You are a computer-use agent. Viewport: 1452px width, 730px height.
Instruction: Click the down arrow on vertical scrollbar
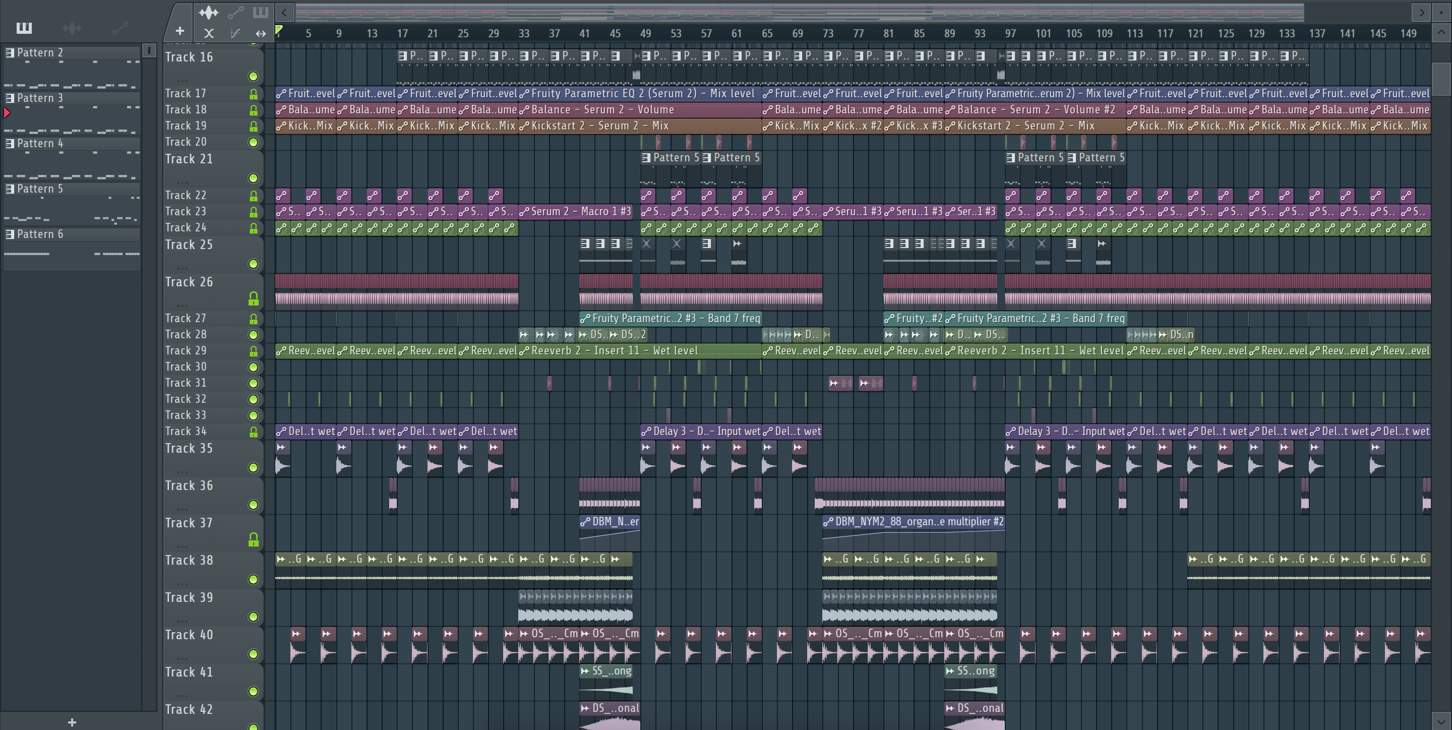[1441, 720]
